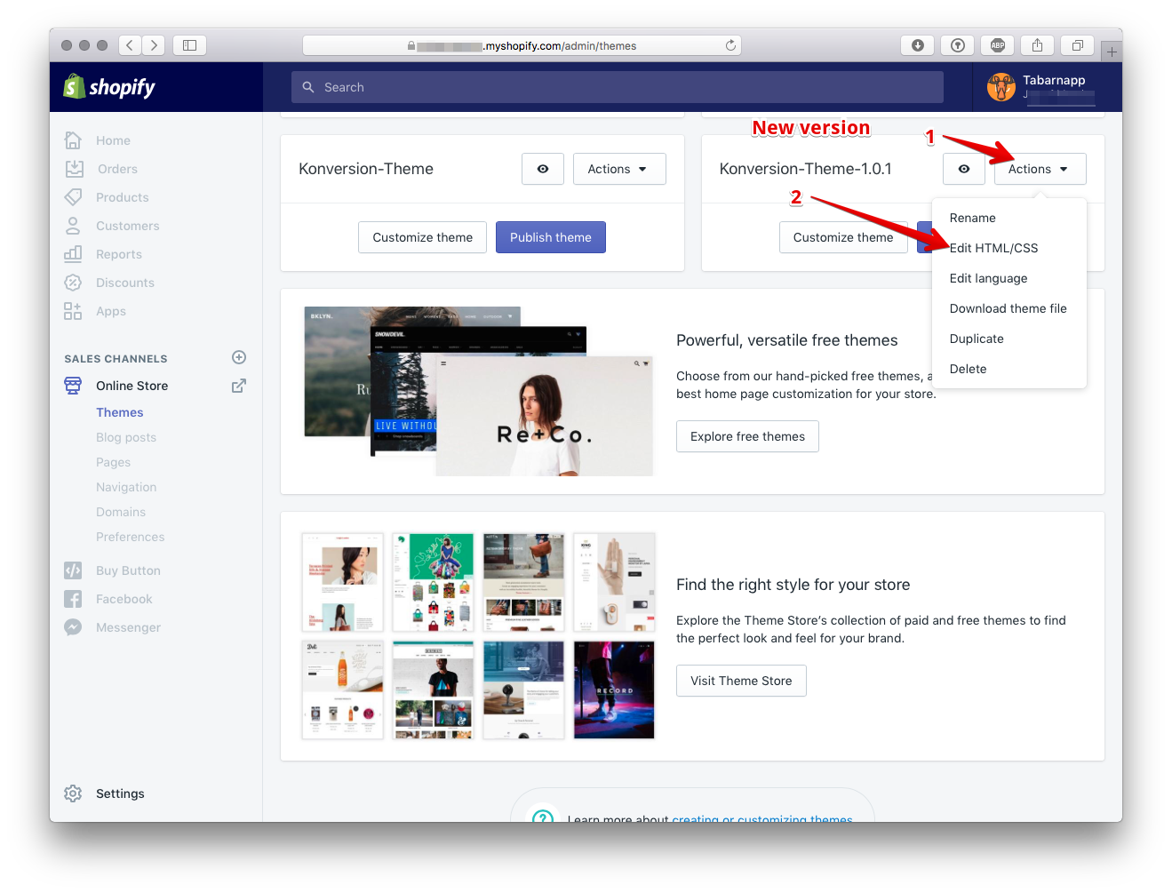This screenshot has width=1172, height=893.
Task: Open a new Safari tab
Action: [x=1112, y=52]
